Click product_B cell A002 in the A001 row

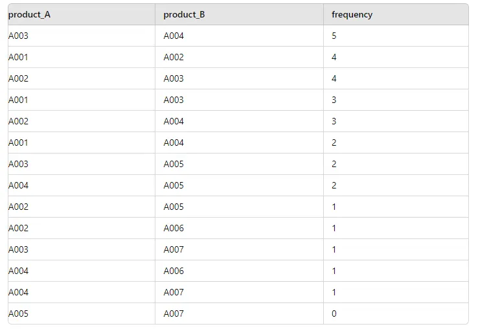tap(174, 57)
